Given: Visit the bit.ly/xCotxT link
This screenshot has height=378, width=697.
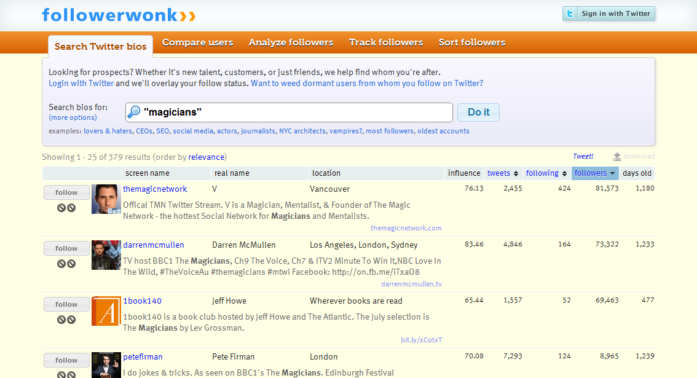Looking at the screenshot, I should (x=422, y=340).
